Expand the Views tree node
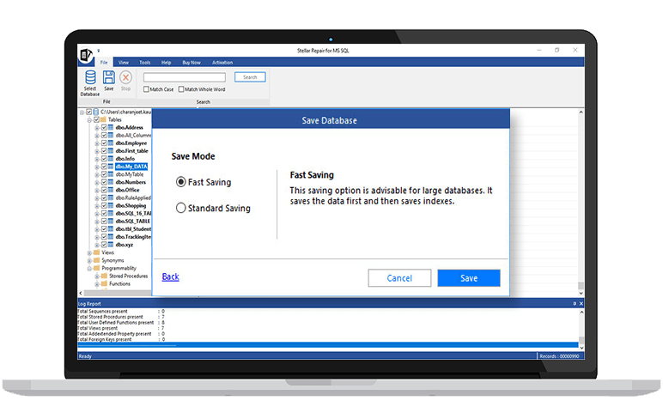663x419 pixels. pos(89,252)
